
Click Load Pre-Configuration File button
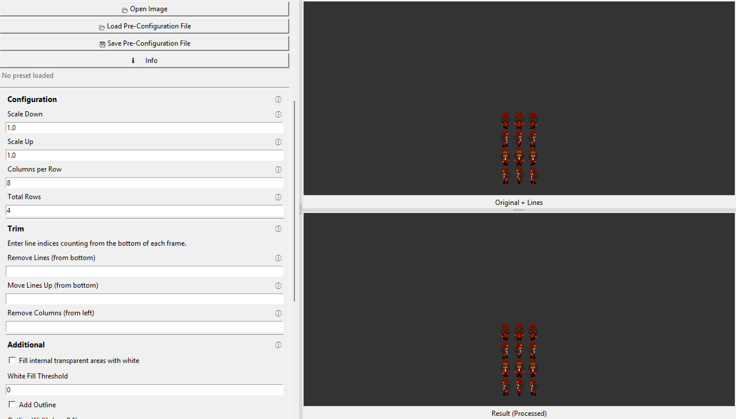[145, 26]
